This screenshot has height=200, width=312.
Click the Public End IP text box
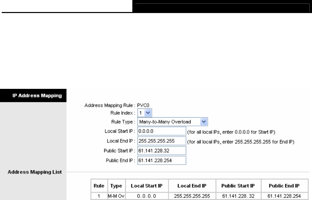click(162, 161)
